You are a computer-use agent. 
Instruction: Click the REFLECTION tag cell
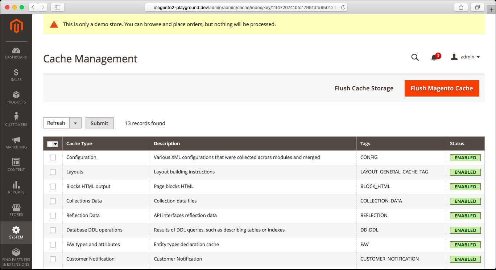374,215
